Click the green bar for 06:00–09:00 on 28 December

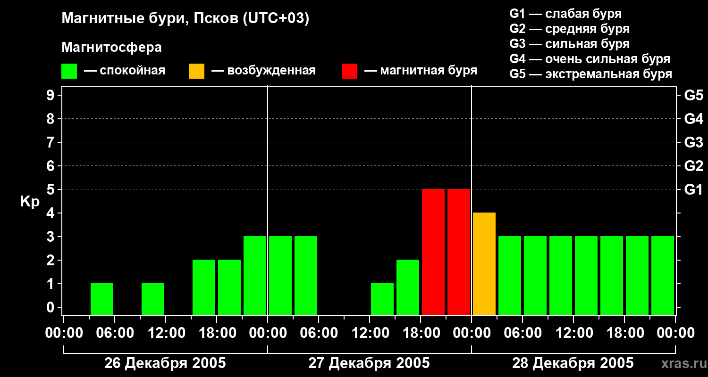(x=535, y=275)
